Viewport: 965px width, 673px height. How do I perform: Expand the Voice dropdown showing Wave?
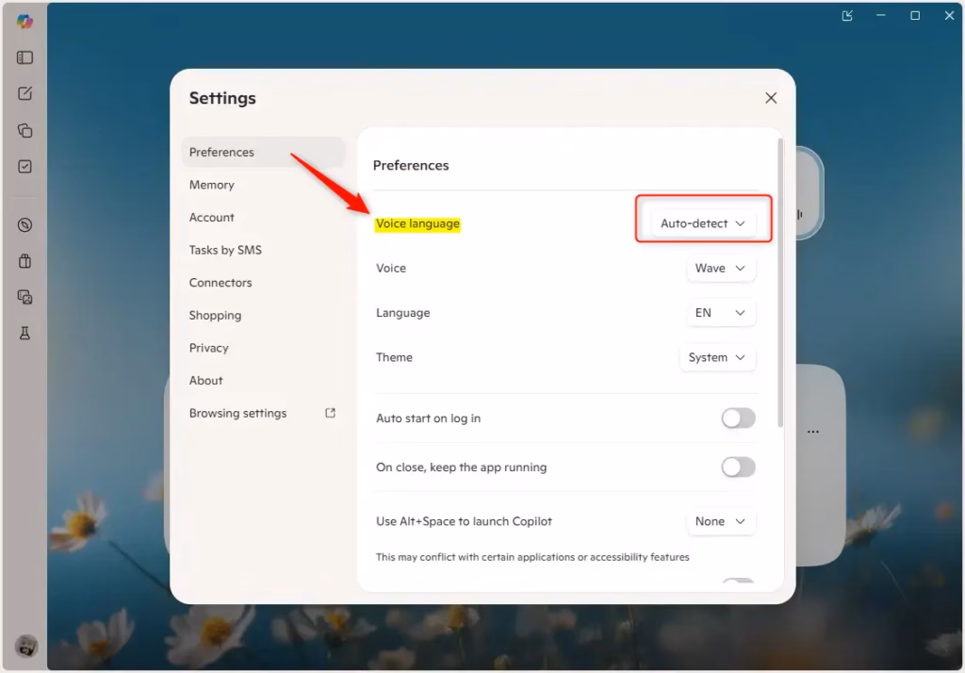pos(720,269)
